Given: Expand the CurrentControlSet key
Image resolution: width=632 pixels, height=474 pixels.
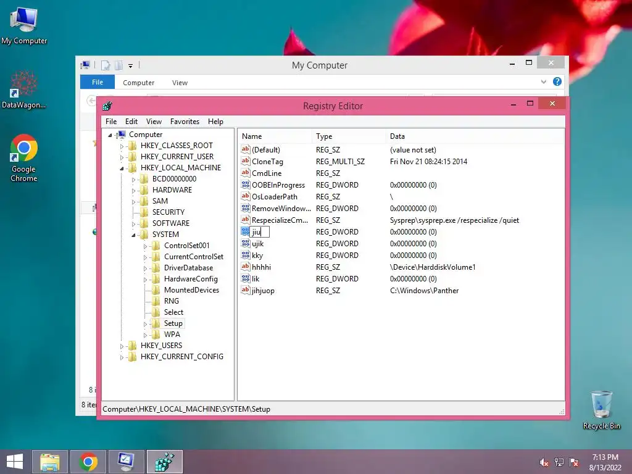Looking at the screenshot, I should pos(145,257).
